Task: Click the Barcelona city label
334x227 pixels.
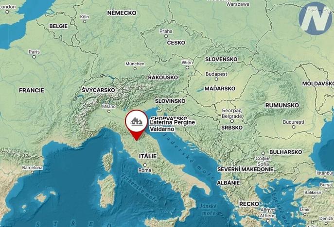Action: coord(33,168)
